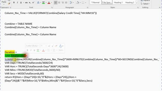Center align the paragraph
Image resolution: width=162 pixels, height=91 pixels.
(x=59, y=3)
